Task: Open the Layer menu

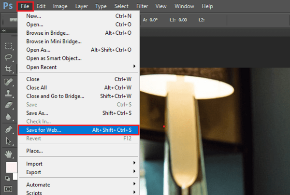Action: [x=82, y=6]
